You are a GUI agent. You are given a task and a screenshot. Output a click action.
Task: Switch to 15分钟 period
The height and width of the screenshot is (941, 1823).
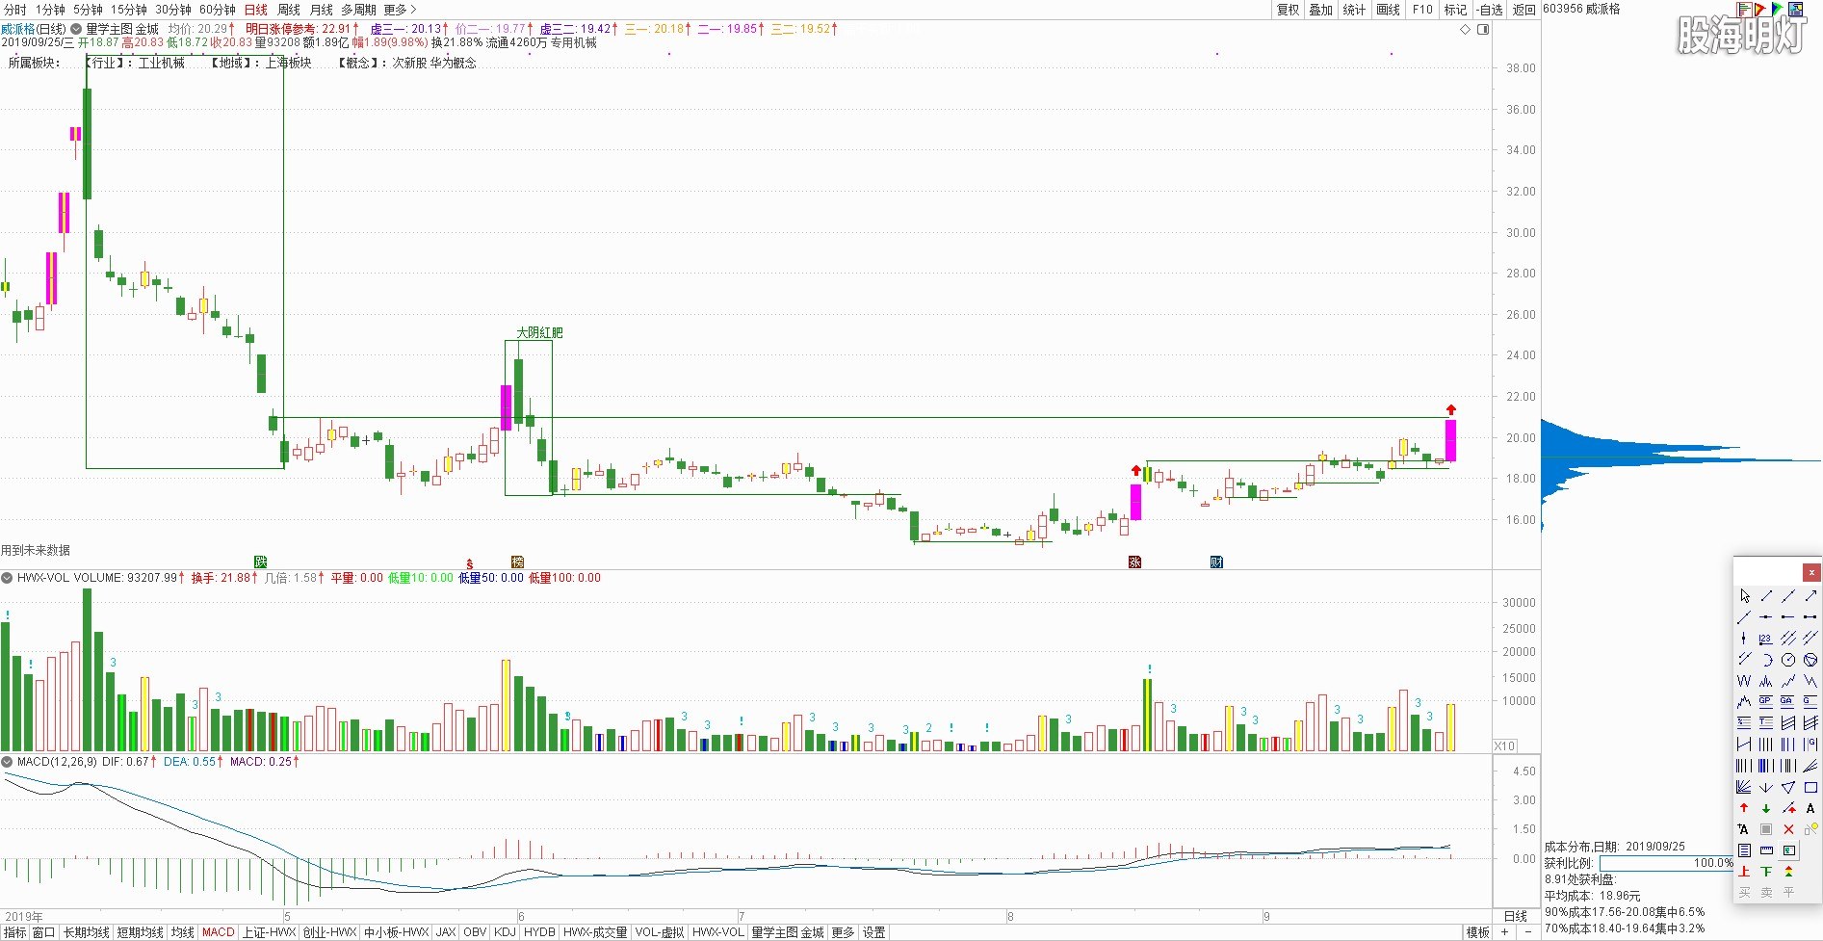click(129, 10)
